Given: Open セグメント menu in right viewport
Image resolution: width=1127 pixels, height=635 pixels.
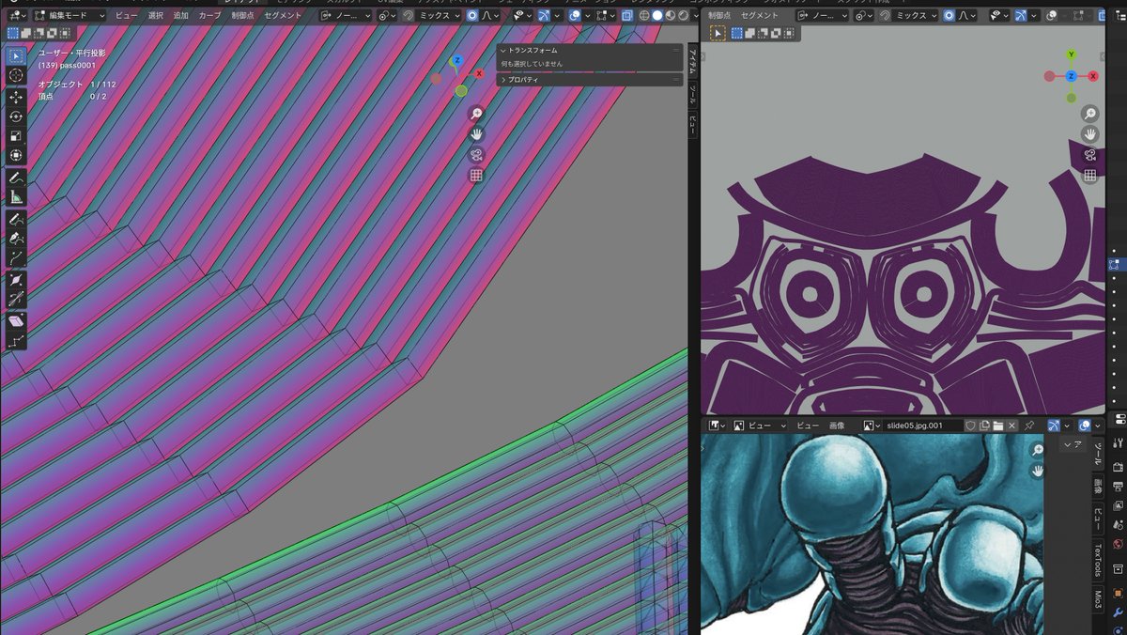Looking at the screenshot, I should (760, 16).
